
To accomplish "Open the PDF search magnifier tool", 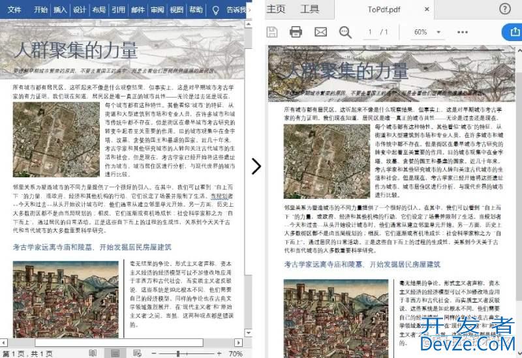I will [345, 32].
